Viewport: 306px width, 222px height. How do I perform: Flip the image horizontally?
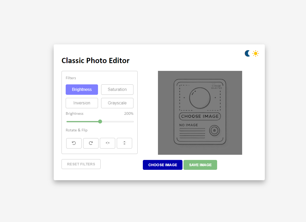point(107,143)
